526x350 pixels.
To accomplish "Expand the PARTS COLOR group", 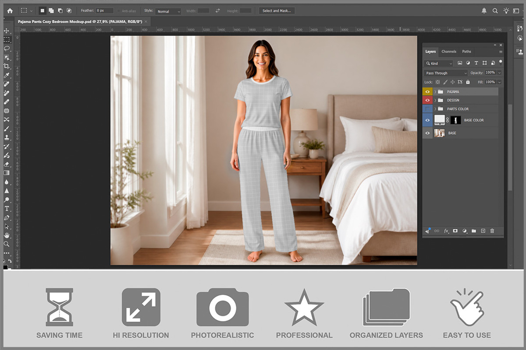I will tap(435, 109).
